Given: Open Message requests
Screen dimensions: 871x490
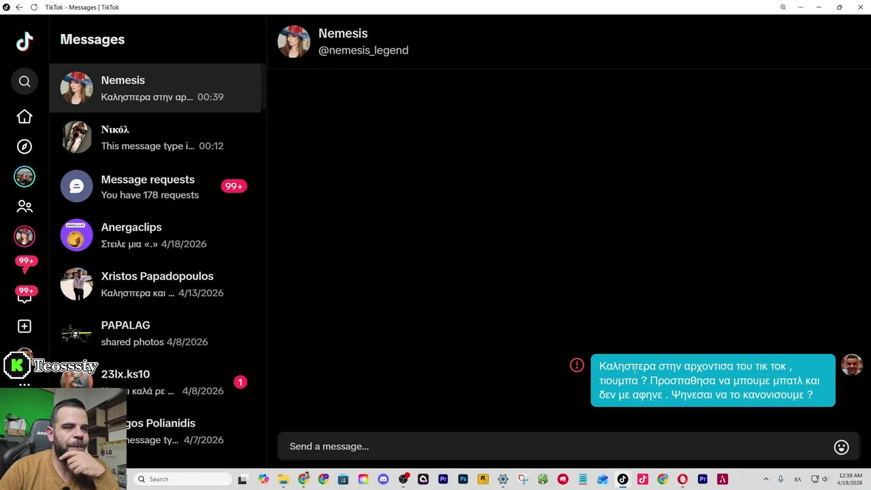Looking at the screenshot, I should pyautogui.click(x=155, y=186).
